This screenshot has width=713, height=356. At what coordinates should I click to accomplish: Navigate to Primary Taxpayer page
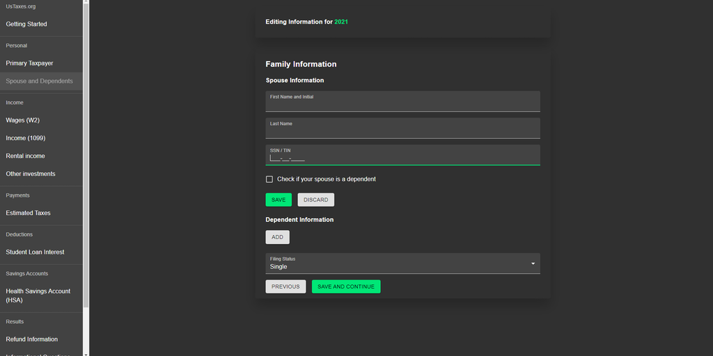pyautogui.click(x=30, y=63)
